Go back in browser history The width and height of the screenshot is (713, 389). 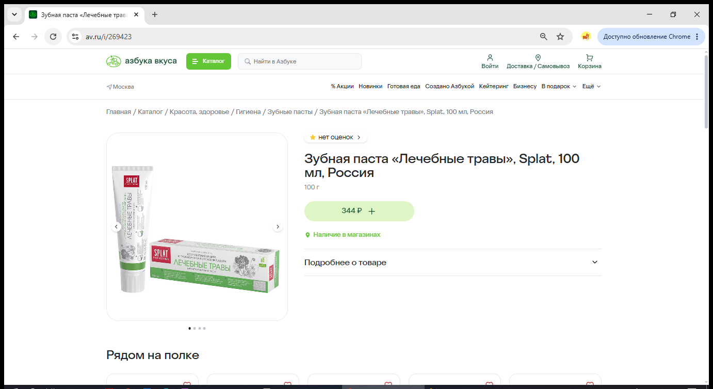coord(16,37)
